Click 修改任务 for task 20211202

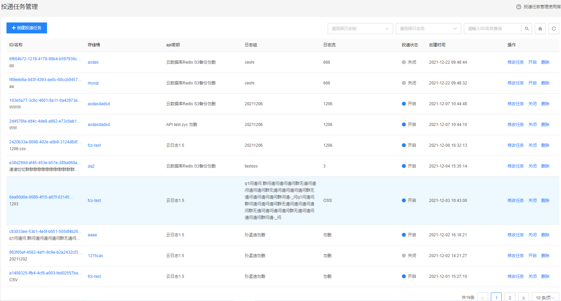(515, 256)
